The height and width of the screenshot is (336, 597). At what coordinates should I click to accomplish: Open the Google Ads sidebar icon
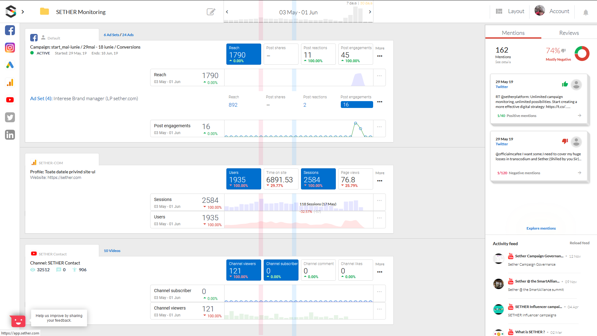[10, 65]
